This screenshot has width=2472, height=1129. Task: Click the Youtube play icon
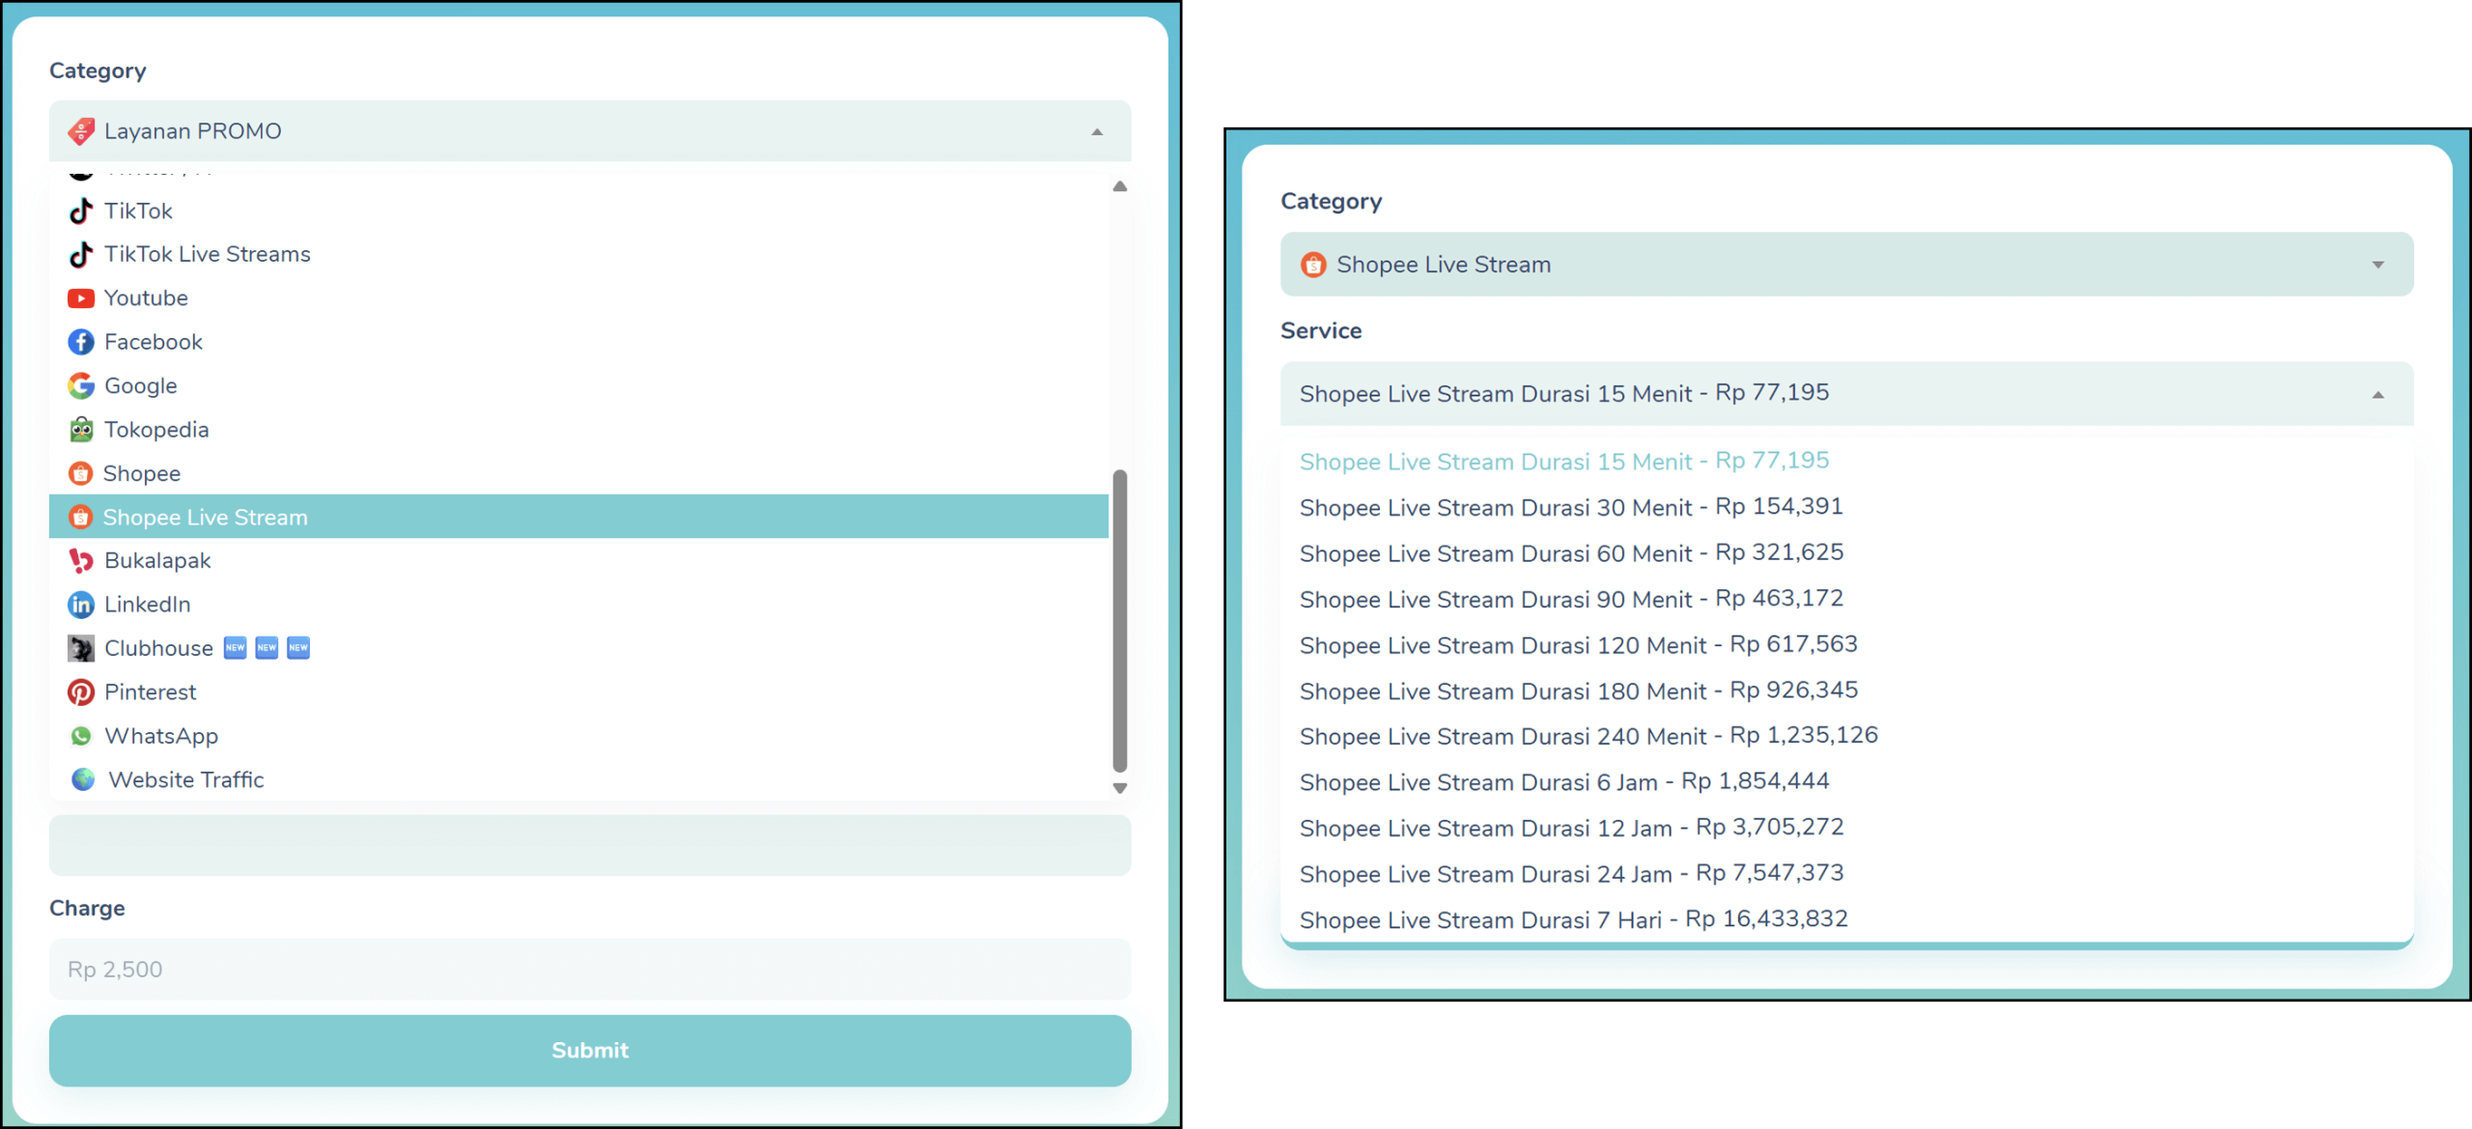[x=81, y=298]
